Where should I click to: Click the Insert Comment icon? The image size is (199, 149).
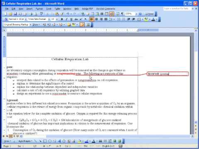click(69, 25)
